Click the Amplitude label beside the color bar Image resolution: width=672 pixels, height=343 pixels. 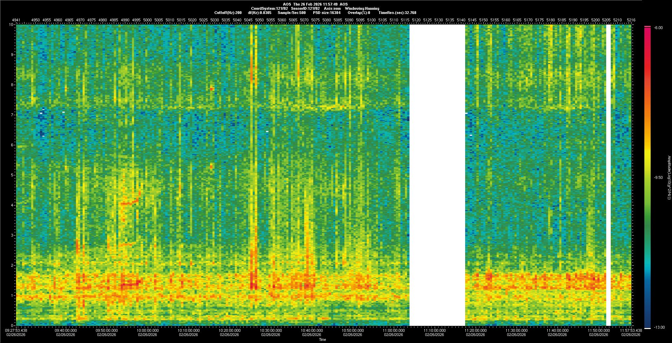(668, 177)
